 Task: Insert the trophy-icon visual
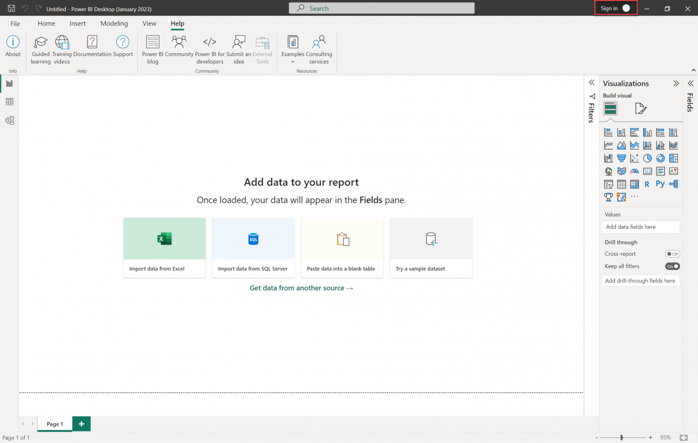tap(608, 197)
